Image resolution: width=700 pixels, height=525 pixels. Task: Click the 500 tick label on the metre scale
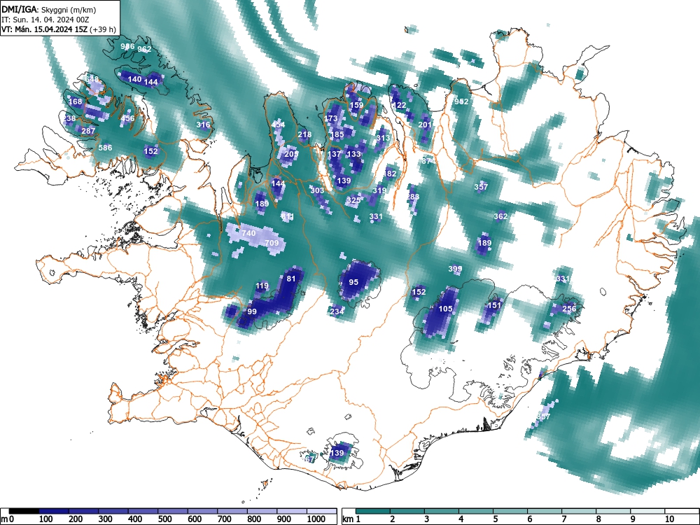[x=164, y=519]
